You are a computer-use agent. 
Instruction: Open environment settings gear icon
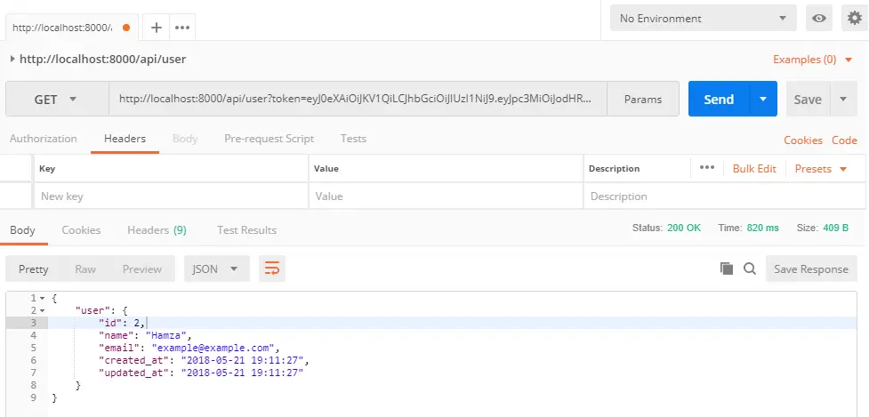click(x=855, y=19)
